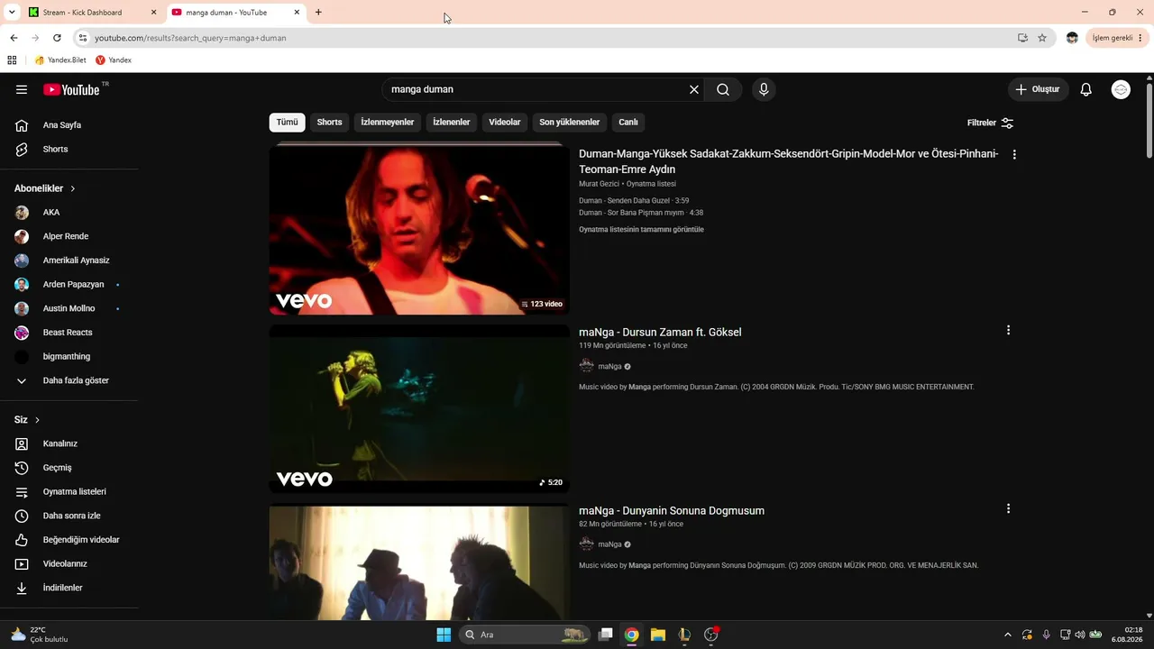The width and height of the screenshot is (1154, 649).
Task: Open the tab search dropdown arrow
Action: point(12,13)
